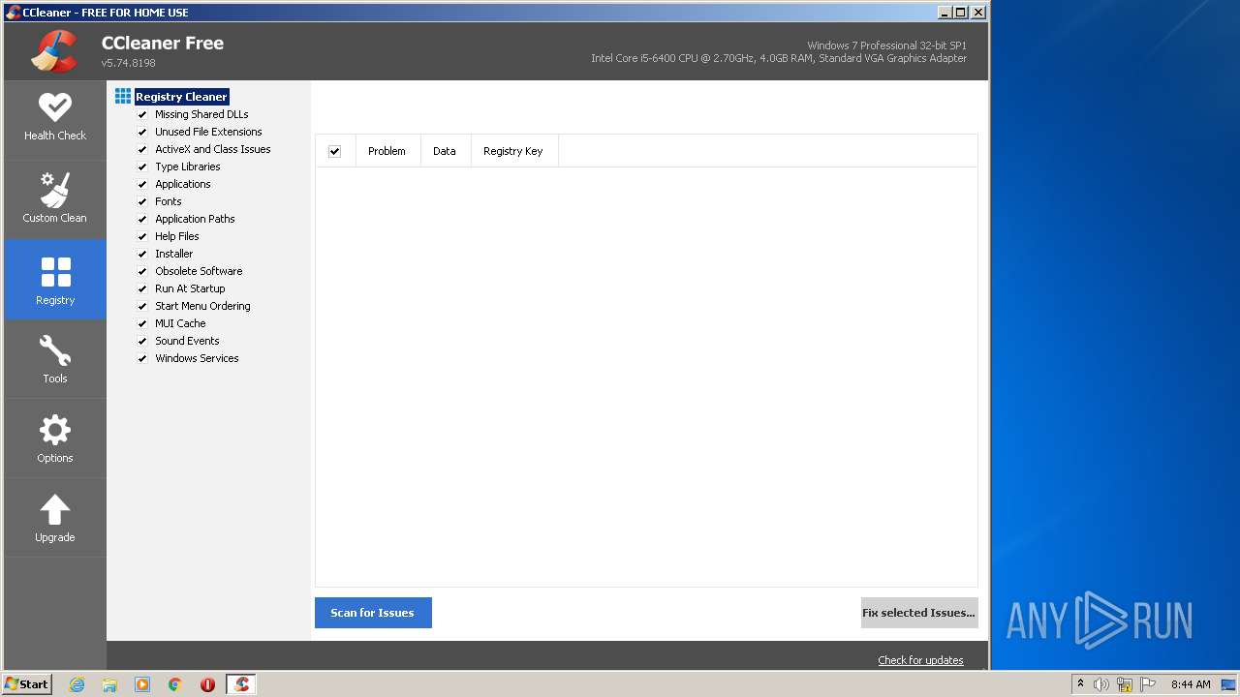Viewport: 1240px width, 697px height.
Task: Select the Registry sidebar section
Action: pyautogui.click(x=55, y=280)
